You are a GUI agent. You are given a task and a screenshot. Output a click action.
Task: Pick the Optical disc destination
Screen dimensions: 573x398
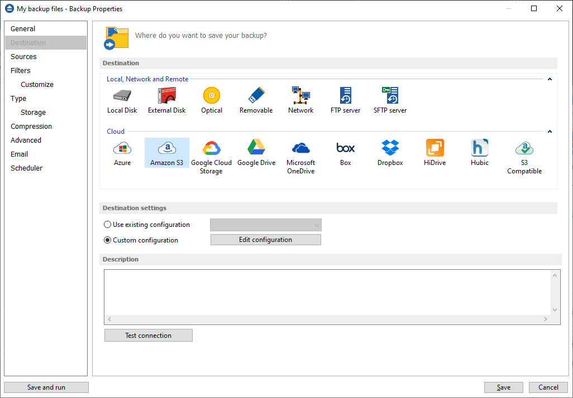212,100
